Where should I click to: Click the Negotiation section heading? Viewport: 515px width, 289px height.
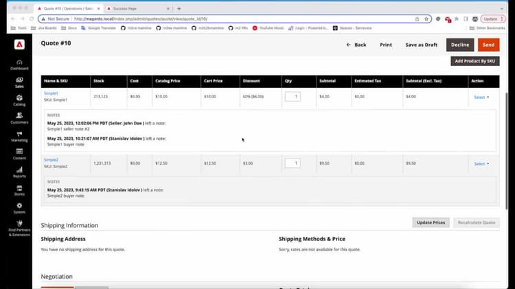(57, 277)
